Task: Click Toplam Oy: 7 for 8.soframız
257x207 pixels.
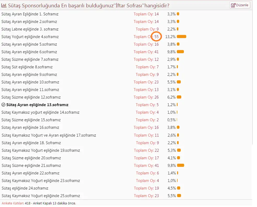Action: (x=147, y=67)
